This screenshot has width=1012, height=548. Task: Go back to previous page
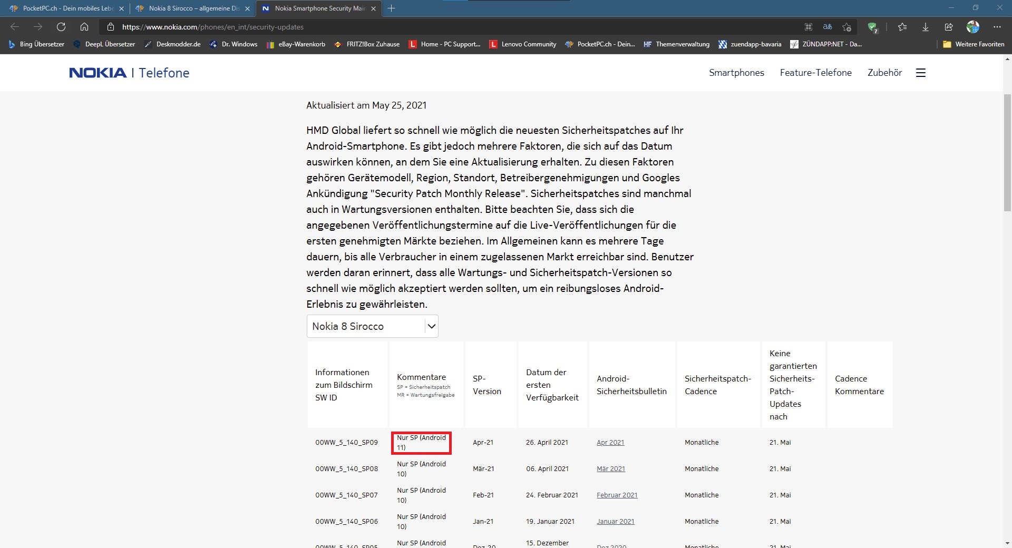(15, 27)
